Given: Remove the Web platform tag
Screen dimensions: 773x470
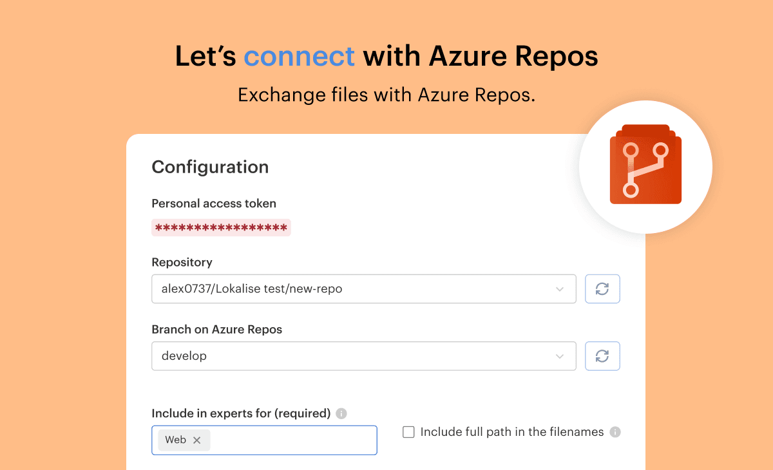Looking at the screenshot, I should pyautogui.click(x=197, y=440).
